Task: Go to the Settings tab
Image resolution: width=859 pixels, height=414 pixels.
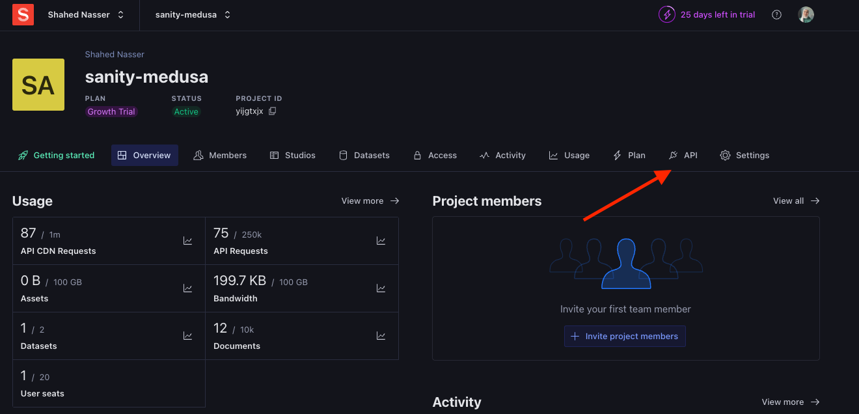Action: point(744,155)
